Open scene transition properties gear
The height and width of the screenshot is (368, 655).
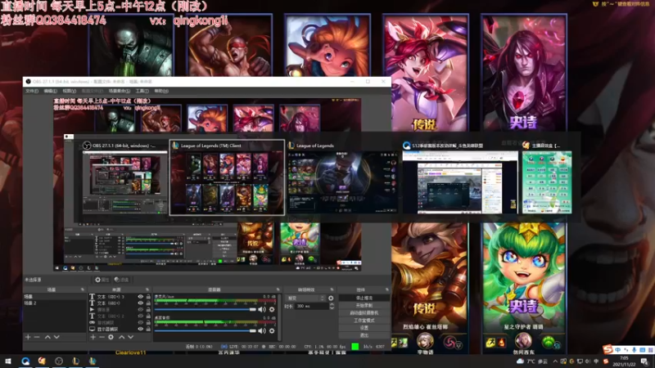pyautogui.click(x=331, y=298)
